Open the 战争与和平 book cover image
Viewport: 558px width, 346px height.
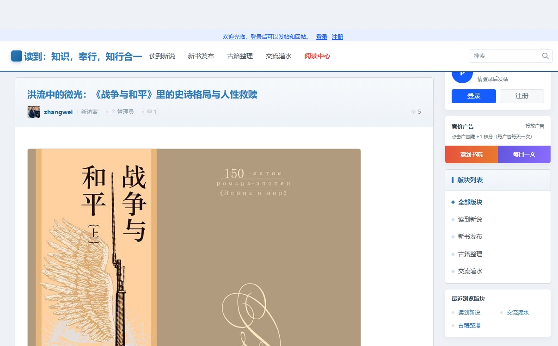[194, 247]
